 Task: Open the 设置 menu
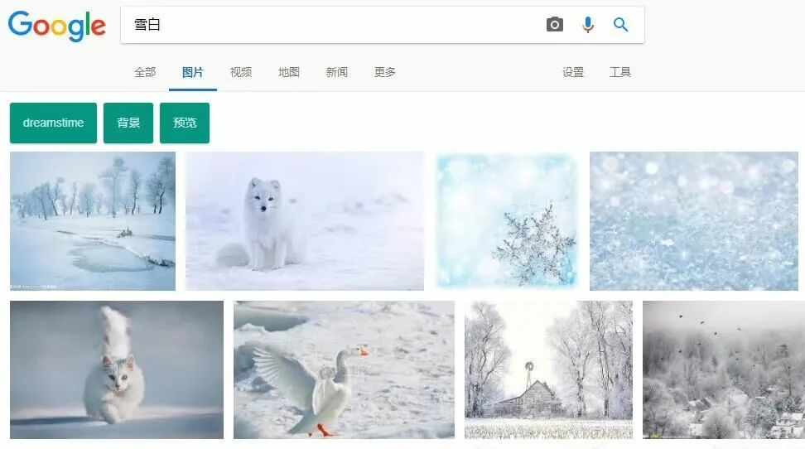point(573,72)
